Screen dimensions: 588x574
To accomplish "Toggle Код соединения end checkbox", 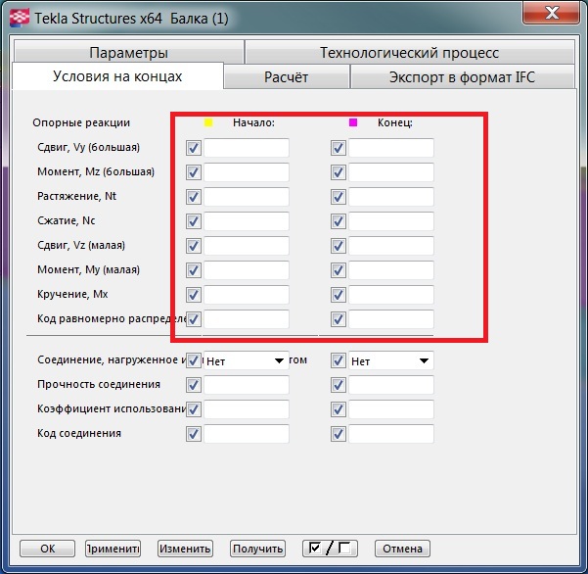I will coord(339,434).
